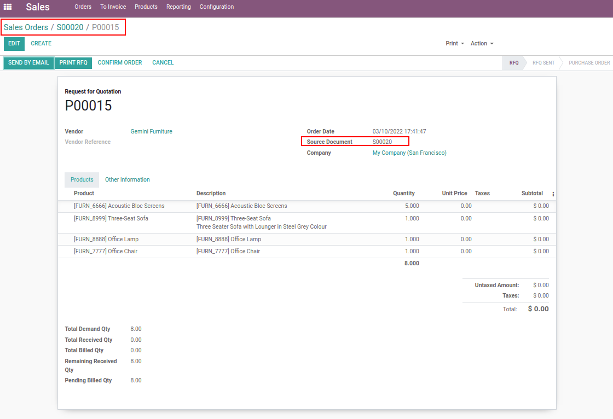Open the To Invoice menu
613x419 pixels.
(113, 7)
